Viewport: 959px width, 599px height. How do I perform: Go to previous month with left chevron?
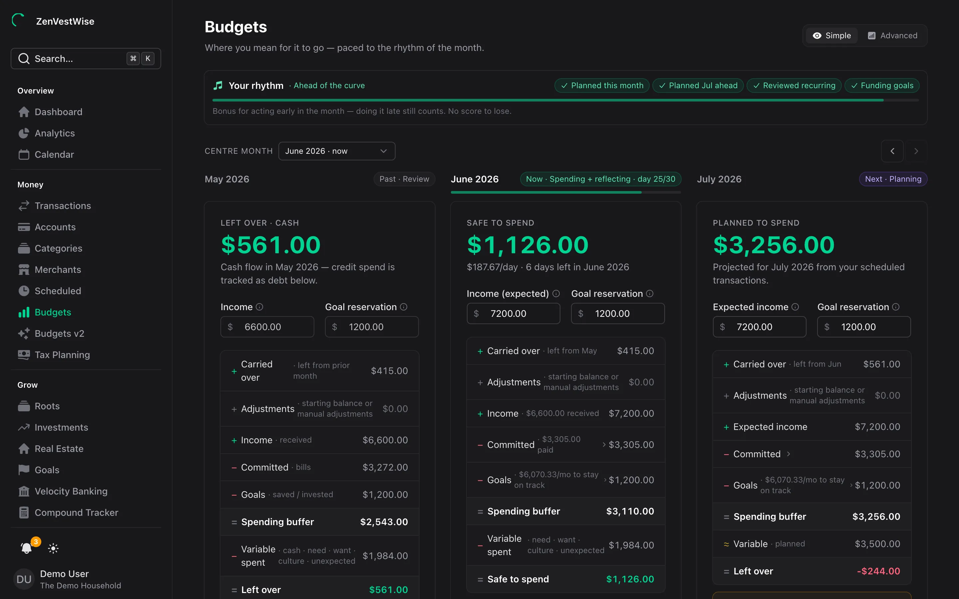click(x=892, y=151)
